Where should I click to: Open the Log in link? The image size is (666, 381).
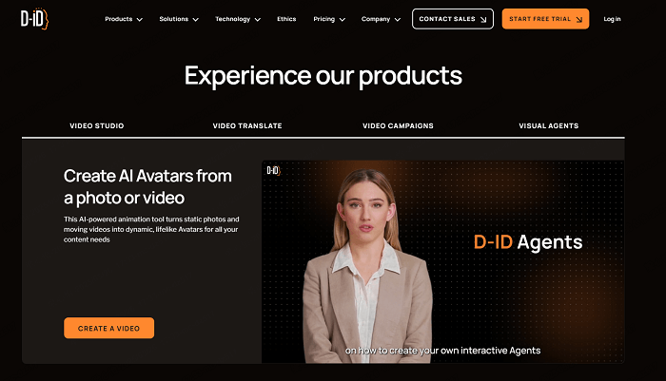pos(612,19)
